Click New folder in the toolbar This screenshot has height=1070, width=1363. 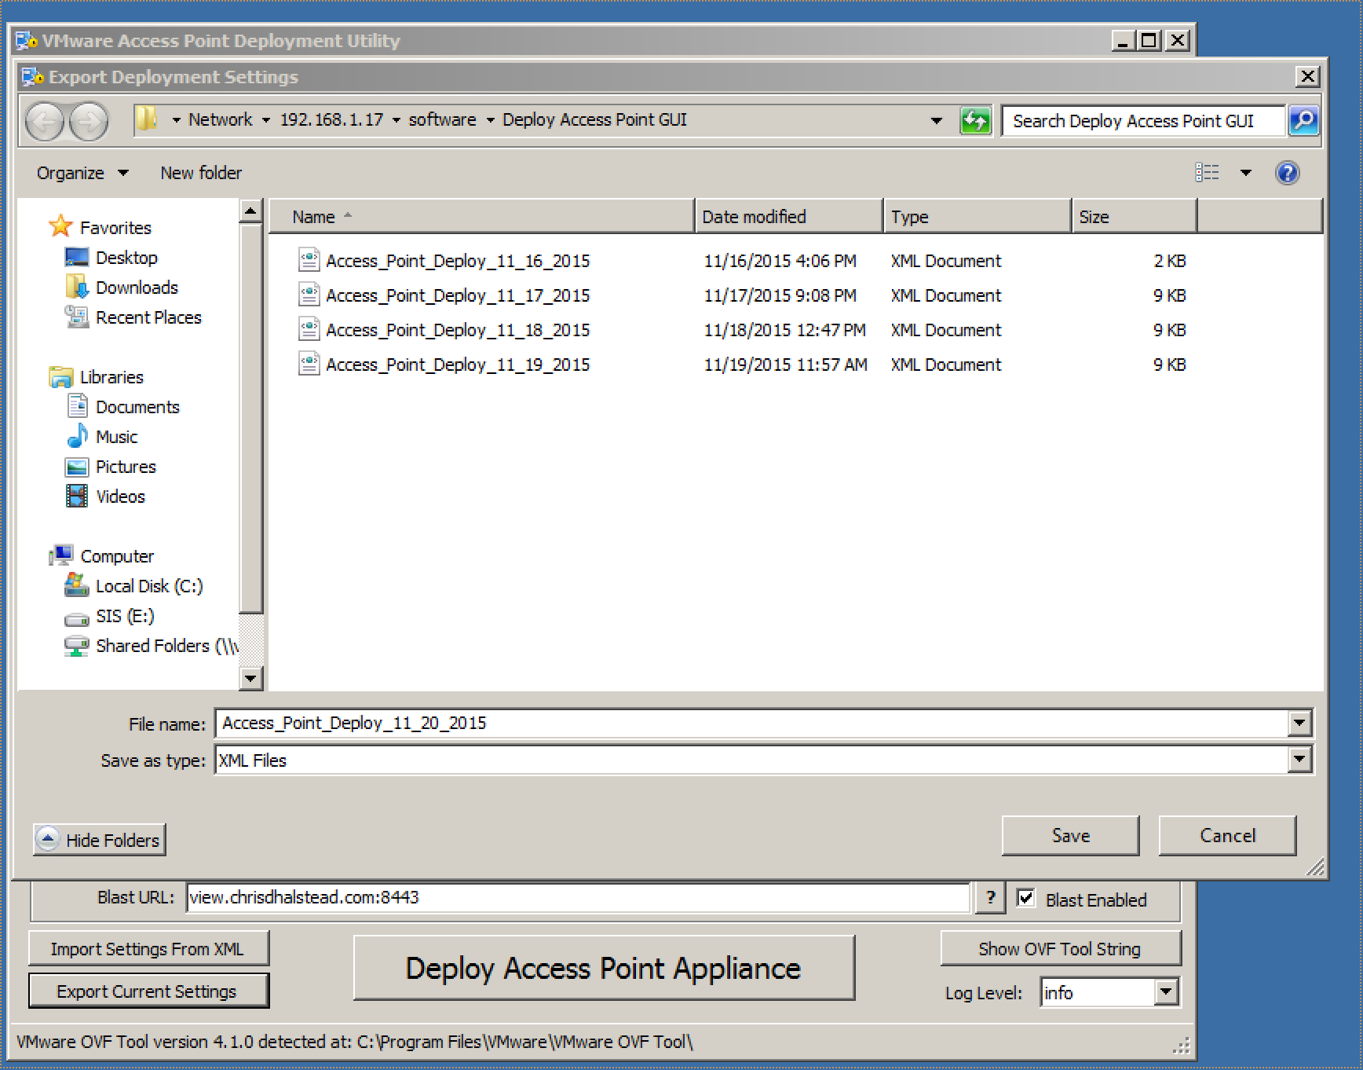tap(201, 173)
